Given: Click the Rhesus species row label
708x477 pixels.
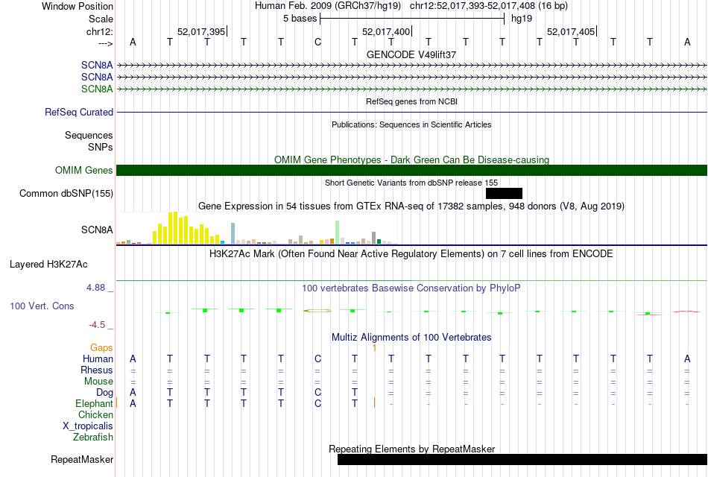Looking at the screenshot, I should point(97,370).
